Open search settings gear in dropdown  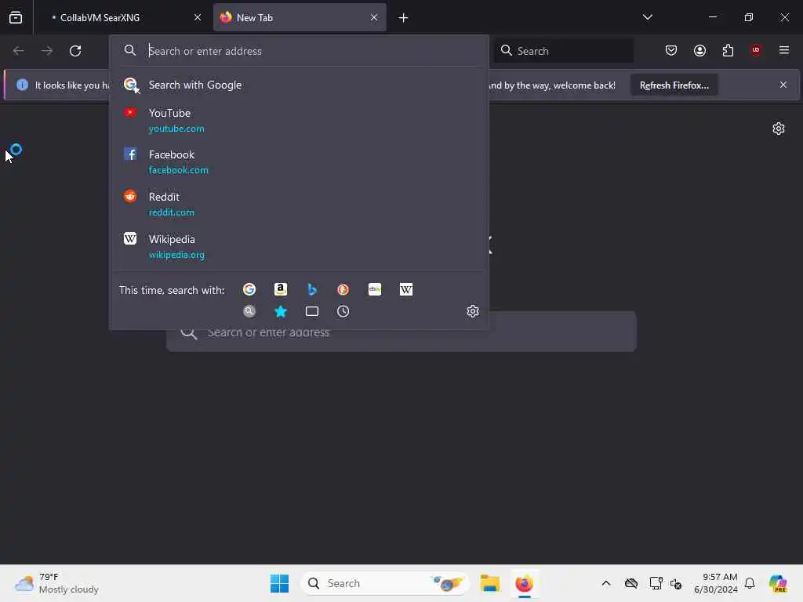pyautogui.click(x=473, y=311)
